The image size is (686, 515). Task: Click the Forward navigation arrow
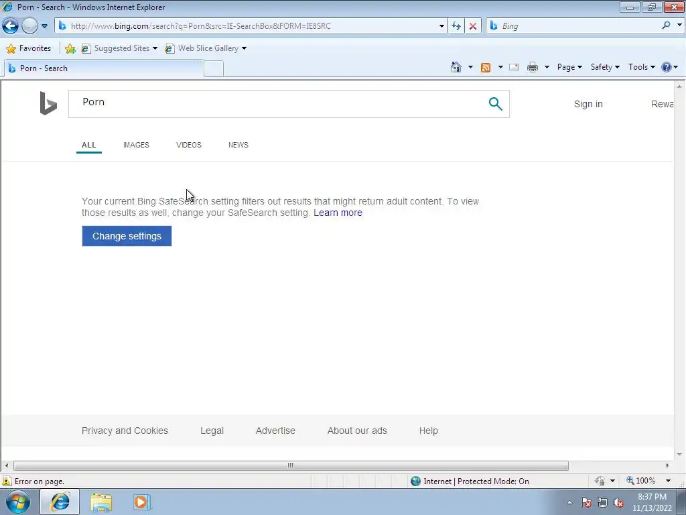point(29,26)
